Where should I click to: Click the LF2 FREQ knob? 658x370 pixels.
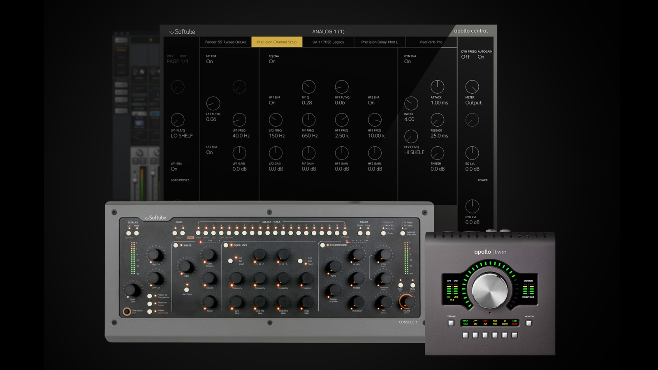click(276, 120)
